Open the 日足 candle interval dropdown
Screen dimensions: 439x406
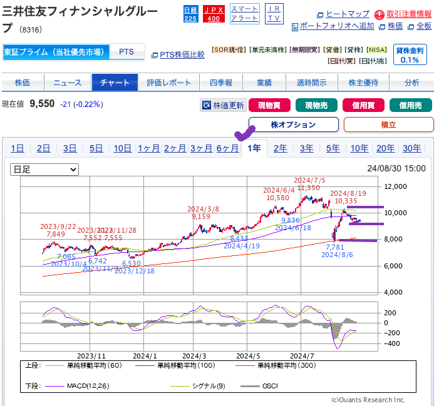pyautogui.click(x=44, y=170)
